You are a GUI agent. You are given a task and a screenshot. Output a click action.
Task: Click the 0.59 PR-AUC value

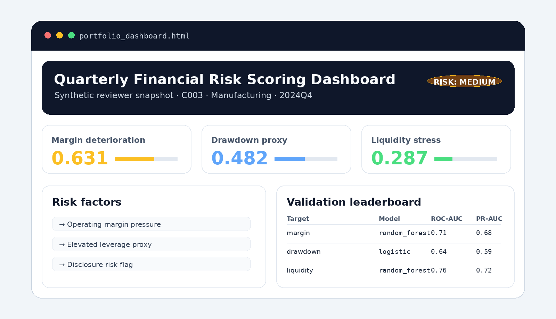[x=484, y=252]
